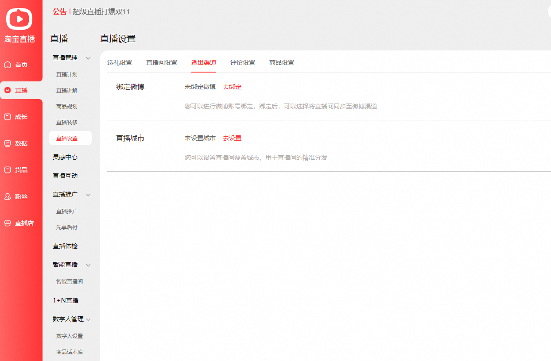551x361 pixels.
Task: Click the 粉丝 fans icon in sidebar
Action: click(x=8, y=196)
